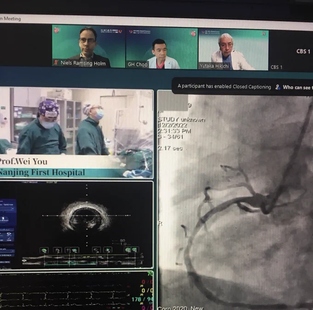Click the "Meeting" window title text
Viewport: 313px width, 310px height.
[x=12, y=18]
